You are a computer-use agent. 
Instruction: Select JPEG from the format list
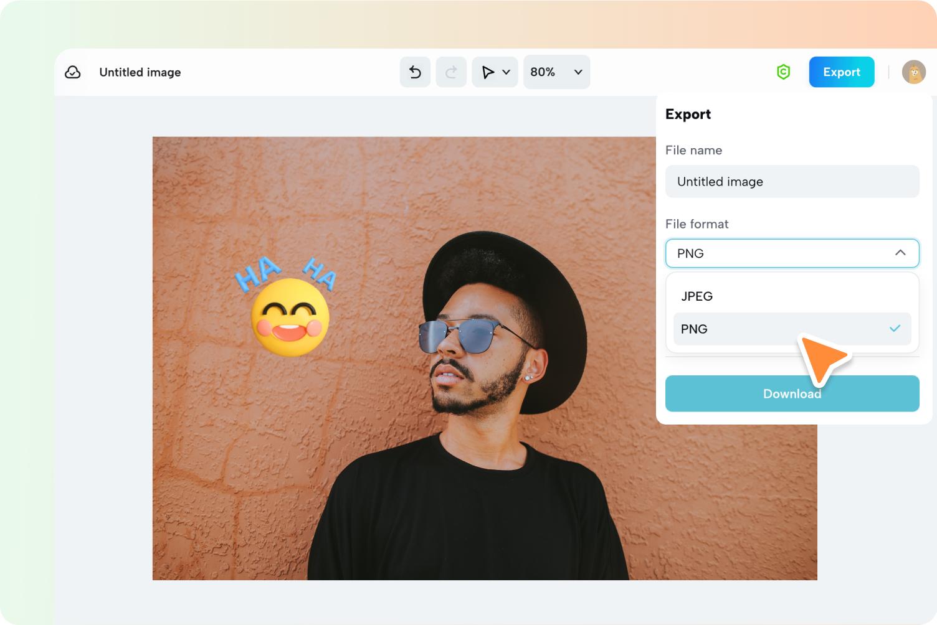pos(697,296)
